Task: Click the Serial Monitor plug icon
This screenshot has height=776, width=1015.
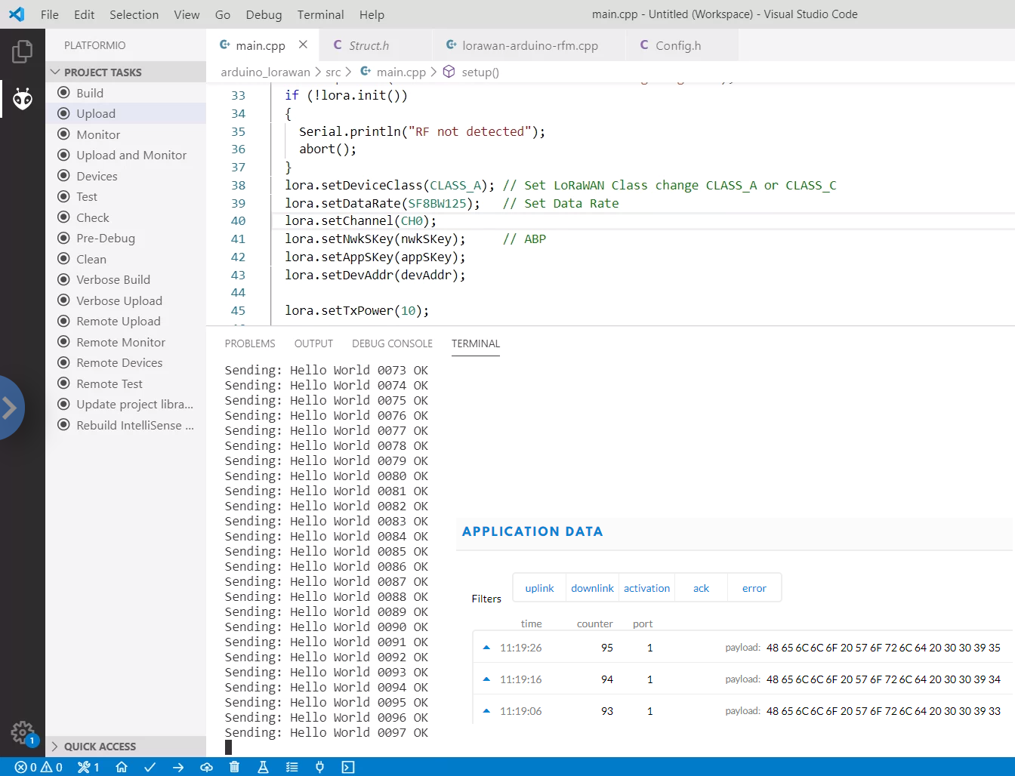Action: [x=319, y=767]
